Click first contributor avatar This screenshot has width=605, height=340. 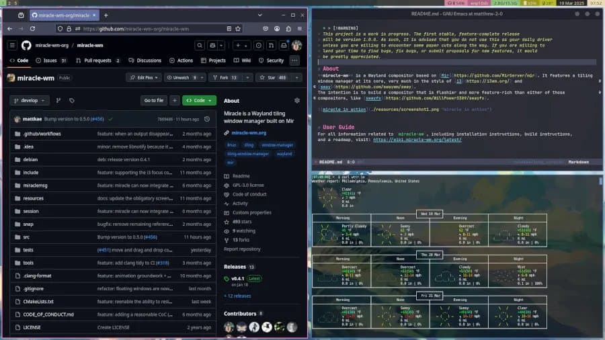(229, 327)
